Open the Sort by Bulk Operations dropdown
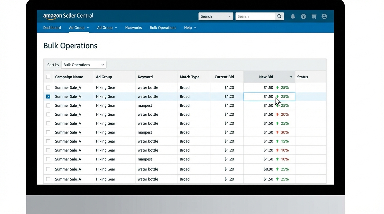Image resolution: width=384 pixels, height=214 pixels. (x=84, y=65)
